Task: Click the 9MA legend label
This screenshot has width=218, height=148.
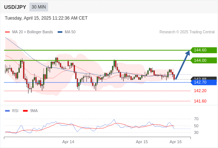Action: pyautogui.click(x=34, y=111)
